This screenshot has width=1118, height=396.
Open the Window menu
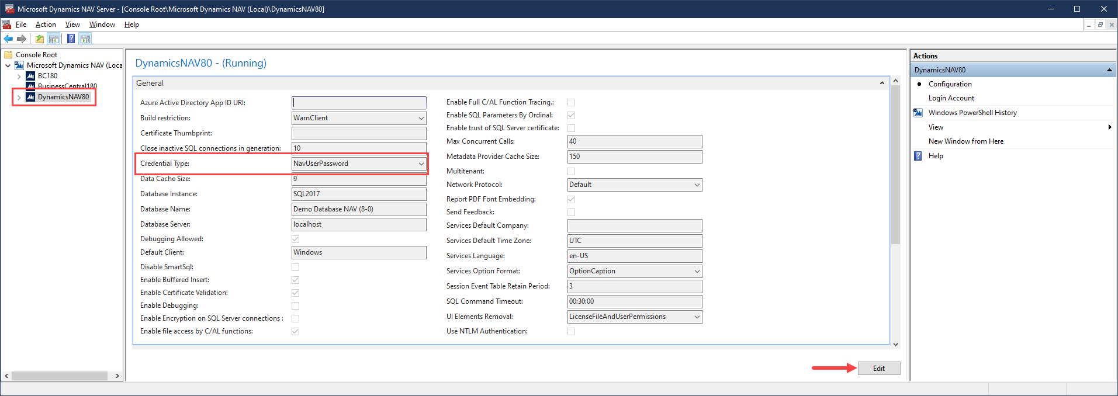coord(102,25)
